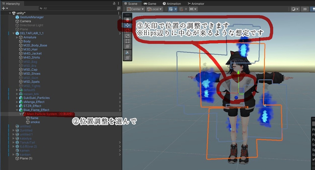Screen dimensions: 315x170
Task: Select the Directional Light row
Action: tap(61, 25)
